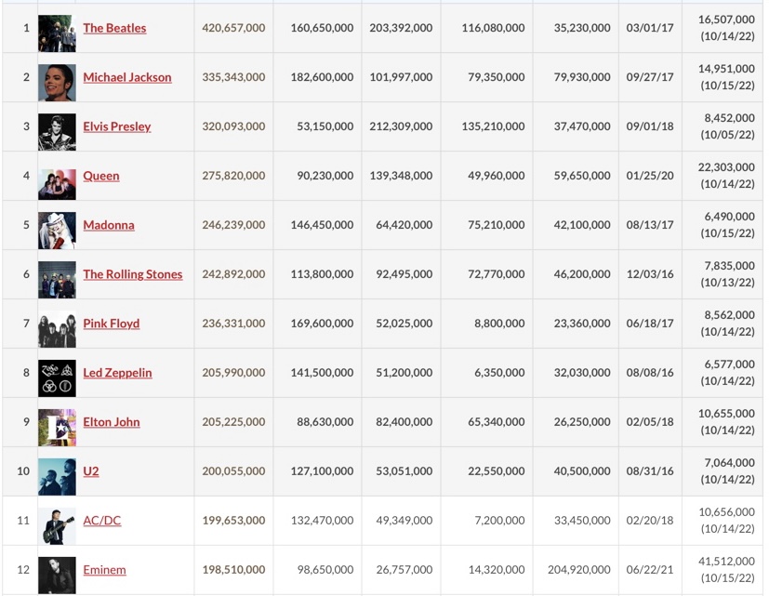Open The Beatles artist page link
This screenshot has width=769, height=596.
tap(113, 28)
